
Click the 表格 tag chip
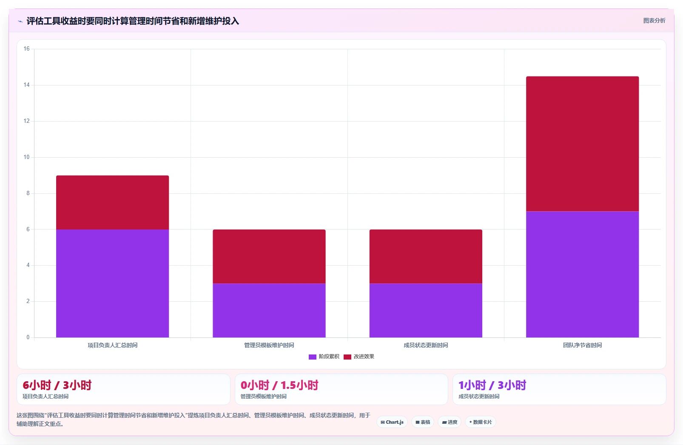pos(423,422)
